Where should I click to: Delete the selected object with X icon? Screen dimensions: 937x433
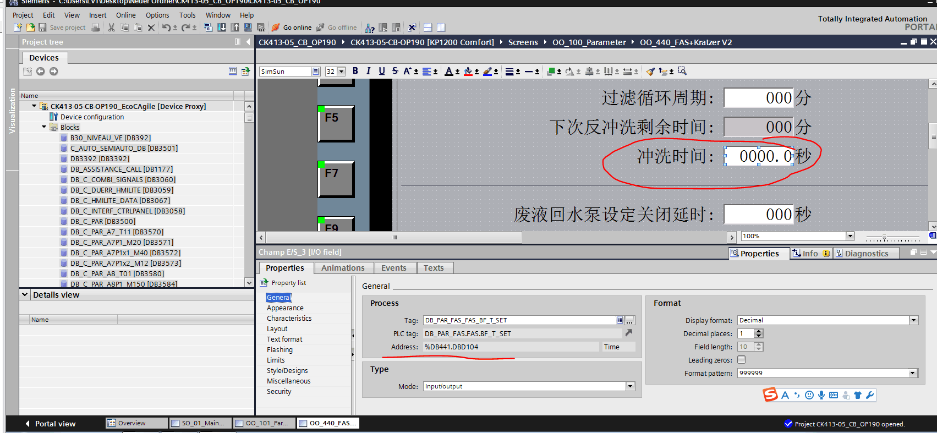click(151, 28)
